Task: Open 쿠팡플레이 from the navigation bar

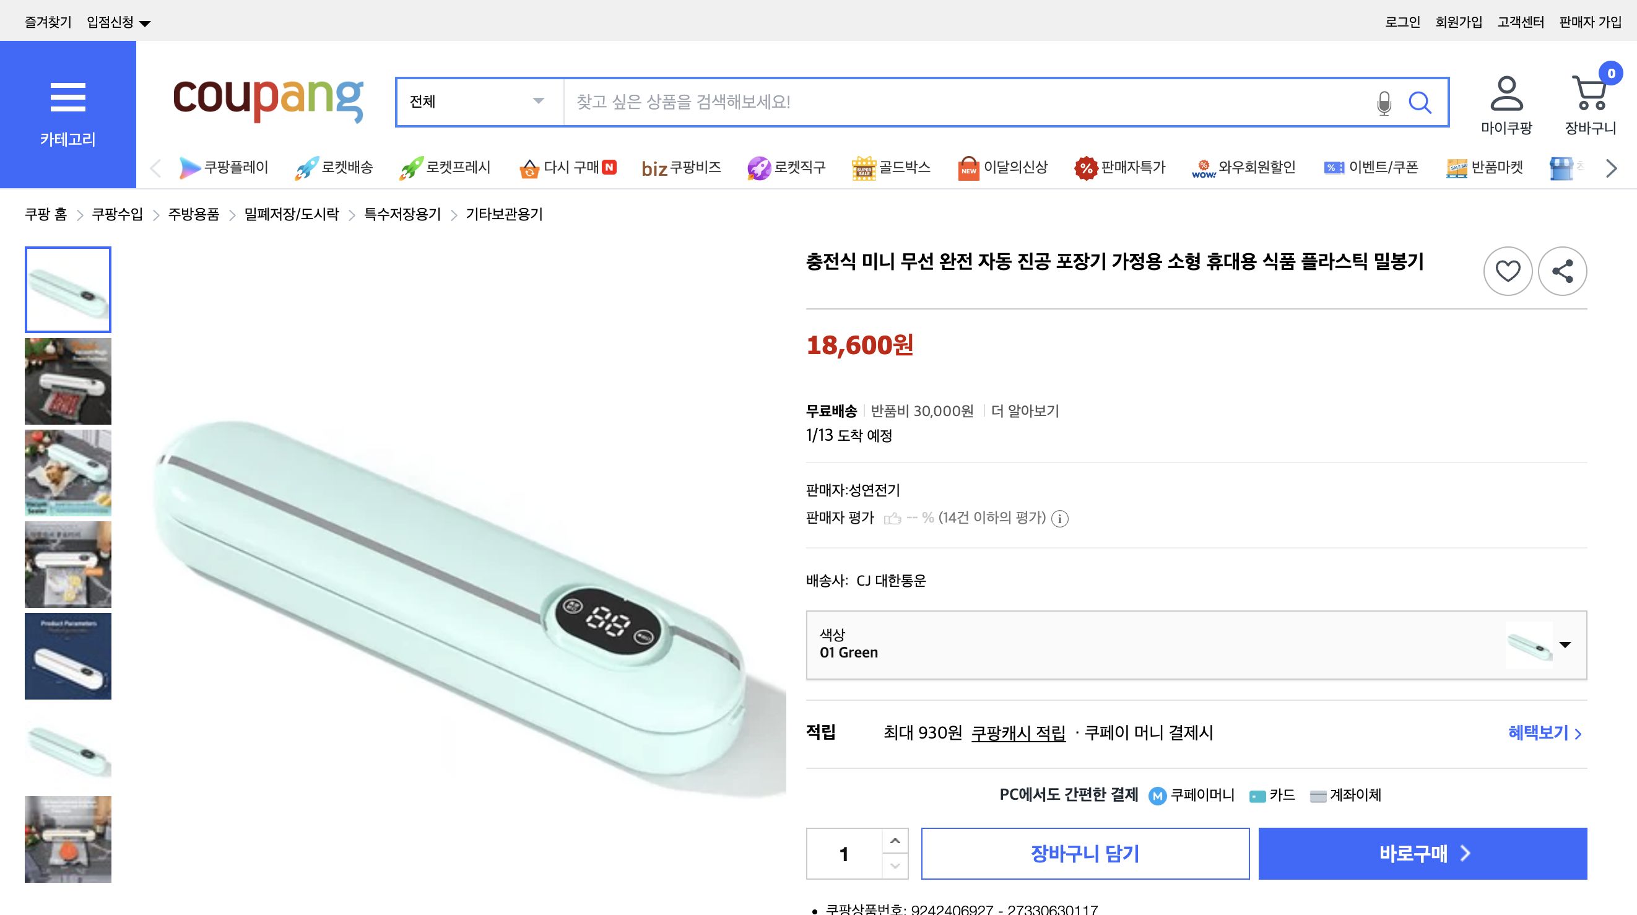Action: 224,167
